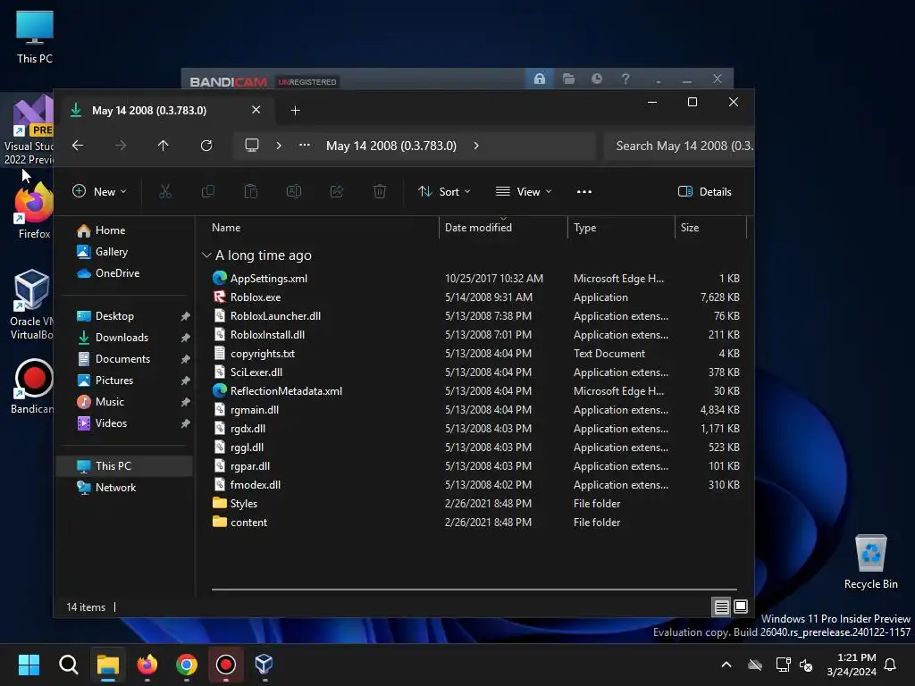Viewport: 915px width, 686px height.
Task: Open the View dropdown
Action: pyautogui.click(x=524, y=191)
